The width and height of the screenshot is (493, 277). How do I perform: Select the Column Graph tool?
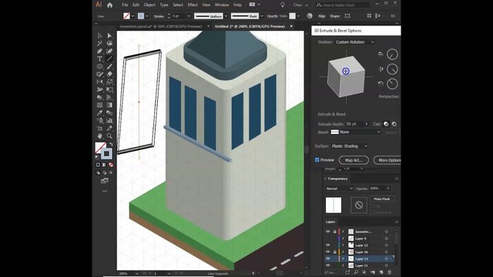pos(109,120)
